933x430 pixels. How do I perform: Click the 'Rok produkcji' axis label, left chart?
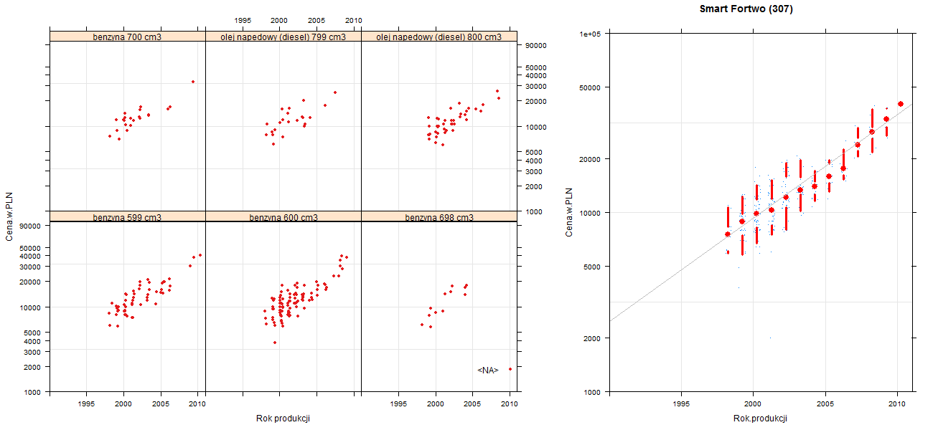click(x=283, y=419)
